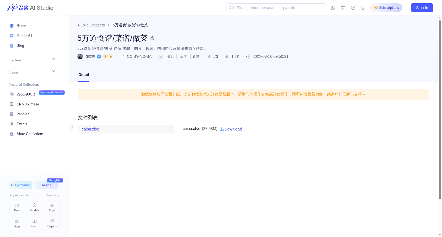The height and width of the screenshot is (237, 442).
Task: Open More Collections entry
Action: tap(30, 134)
